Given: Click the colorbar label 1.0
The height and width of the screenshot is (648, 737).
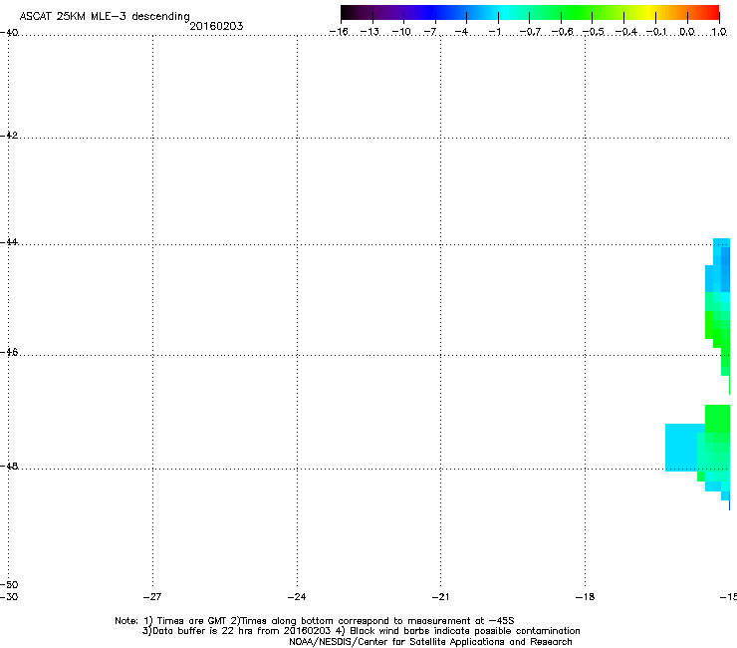Looking at the screenshot, I should click(x=719, y=32).
